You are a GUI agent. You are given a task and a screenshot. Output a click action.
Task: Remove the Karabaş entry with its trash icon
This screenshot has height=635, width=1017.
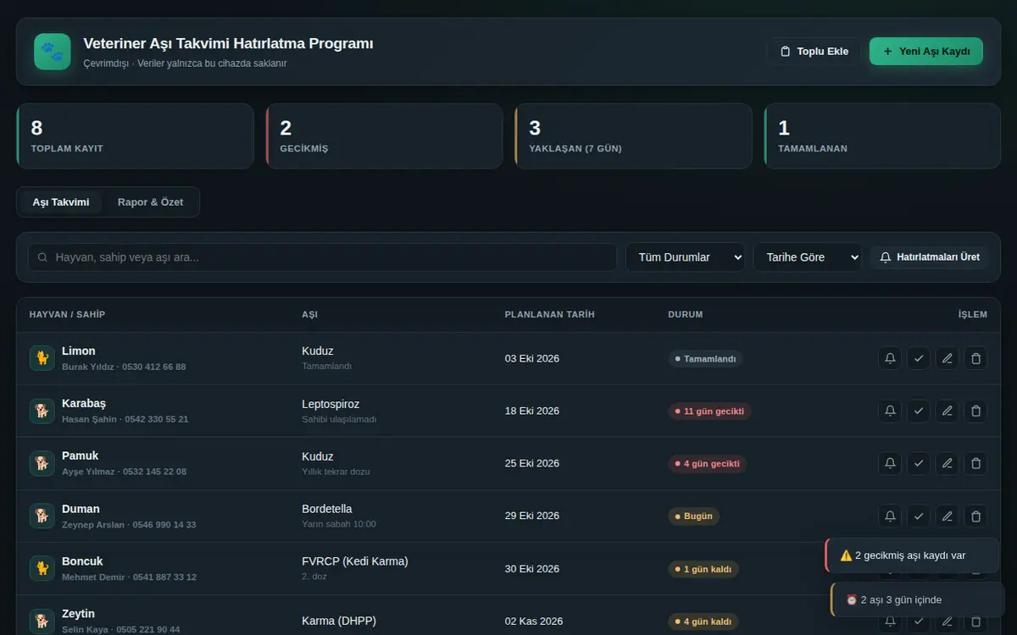tap(975, 411)
